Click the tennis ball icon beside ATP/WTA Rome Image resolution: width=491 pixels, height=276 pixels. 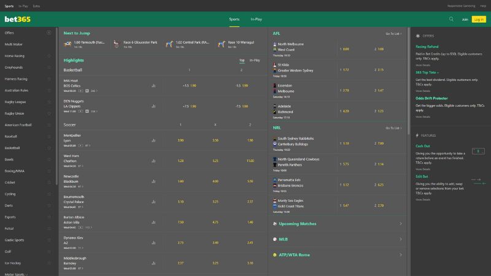coord(274,255)
